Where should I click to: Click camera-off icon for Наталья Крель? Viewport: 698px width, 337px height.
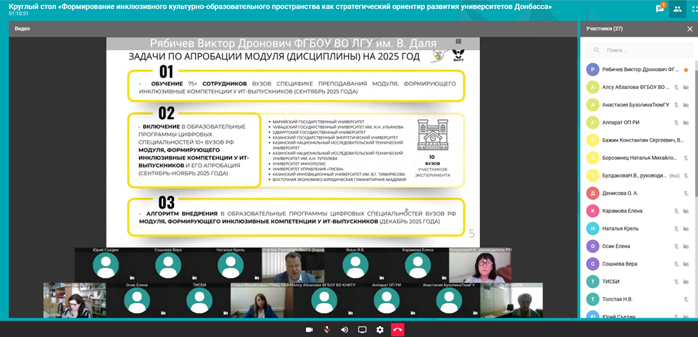coord(686,229)
